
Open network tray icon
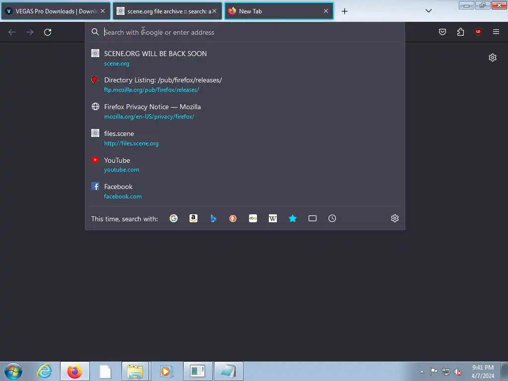(446, 372)
